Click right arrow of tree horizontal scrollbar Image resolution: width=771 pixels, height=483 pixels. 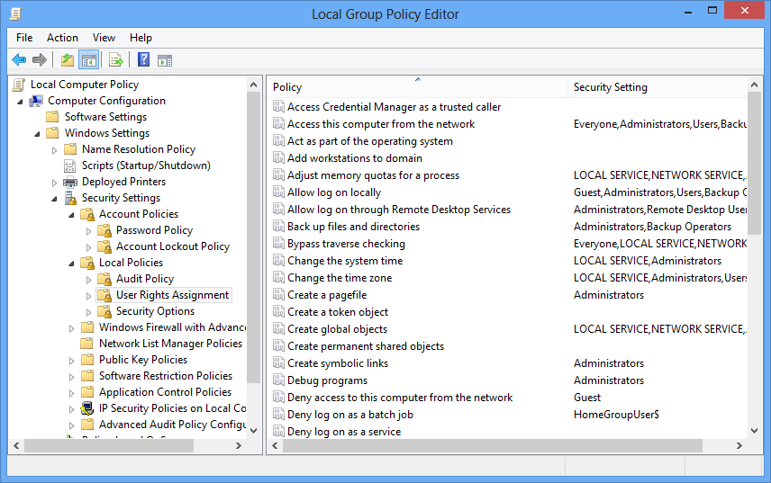click(x=240, y=446)
